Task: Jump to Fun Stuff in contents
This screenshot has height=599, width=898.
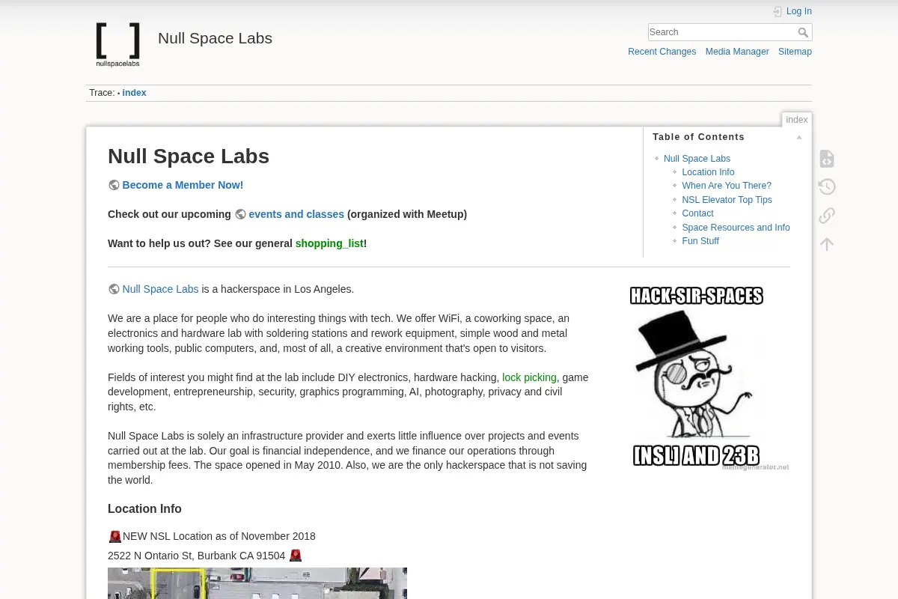Action: 700,241
